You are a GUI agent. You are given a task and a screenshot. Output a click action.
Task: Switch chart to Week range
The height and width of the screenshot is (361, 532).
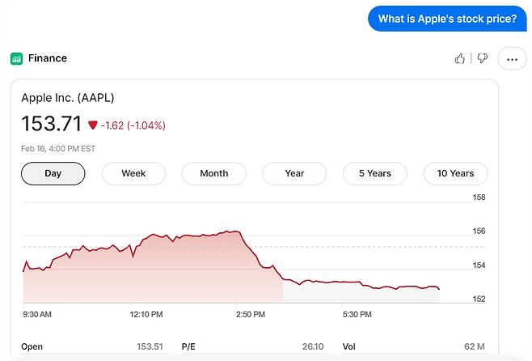point(133,173)
